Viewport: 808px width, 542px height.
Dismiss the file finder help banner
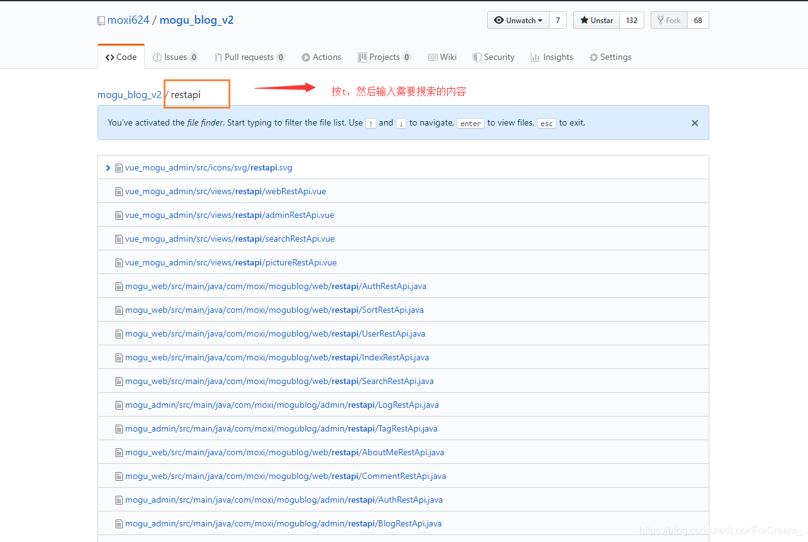point(695,123)
